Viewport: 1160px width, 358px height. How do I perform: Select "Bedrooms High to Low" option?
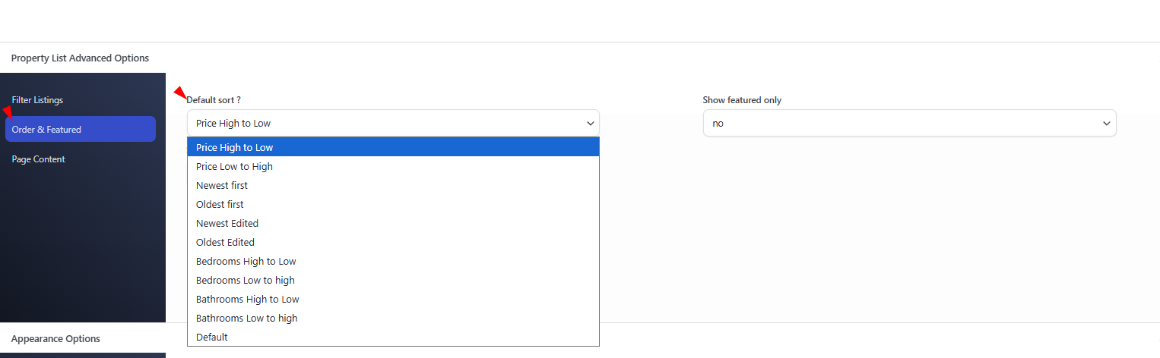tap(246, 262)
